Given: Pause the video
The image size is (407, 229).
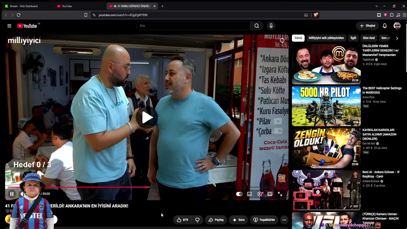Looking at the screenshot, I should coord(12,194).
